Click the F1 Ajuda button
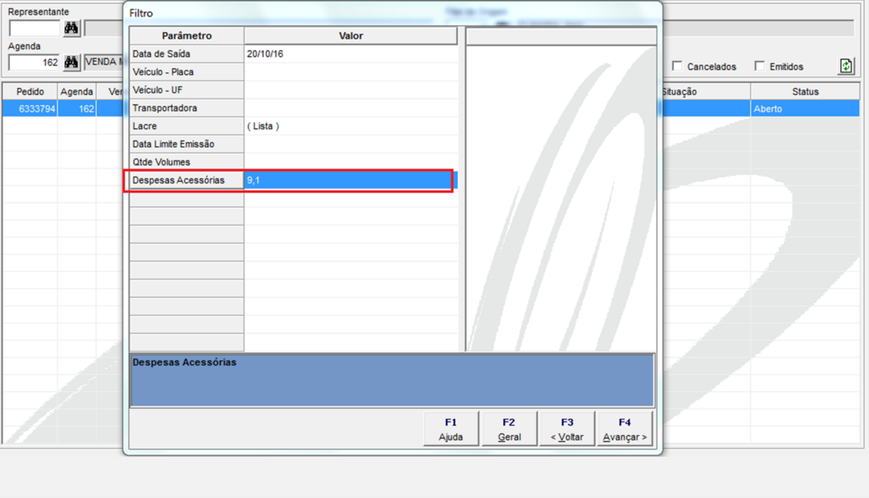 pyautogui.click(x=451, y=429)
